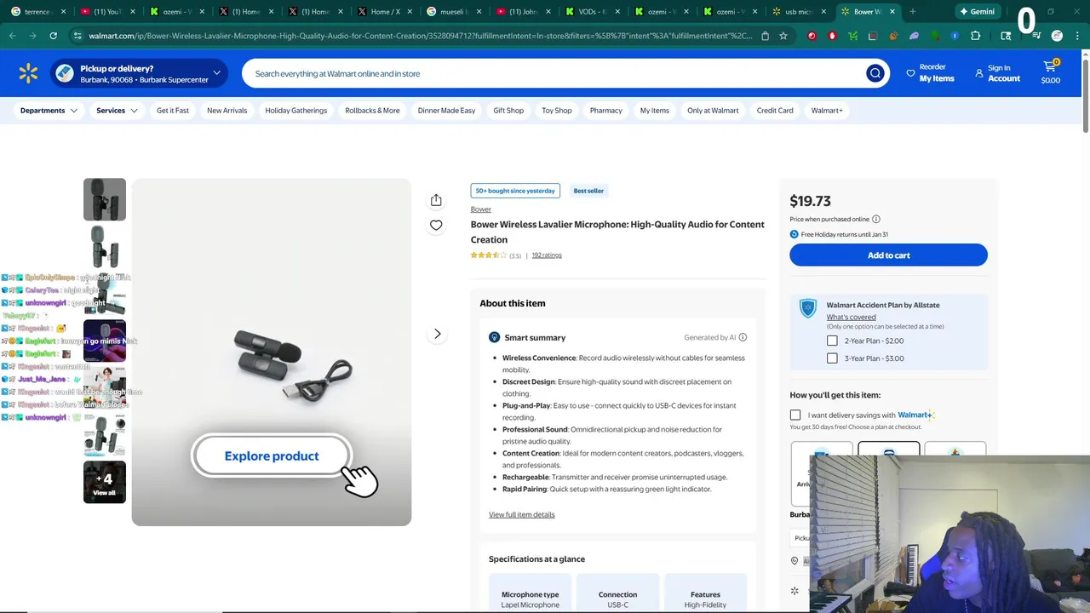Show next product image with right arrow
Image resolution: width=1090 pixels, height=613 pixels.
pos(437,334)
